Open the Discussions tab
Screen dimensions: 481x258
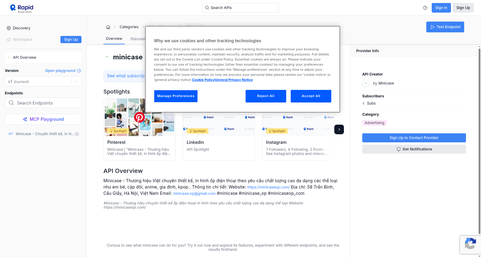[138, 39]
